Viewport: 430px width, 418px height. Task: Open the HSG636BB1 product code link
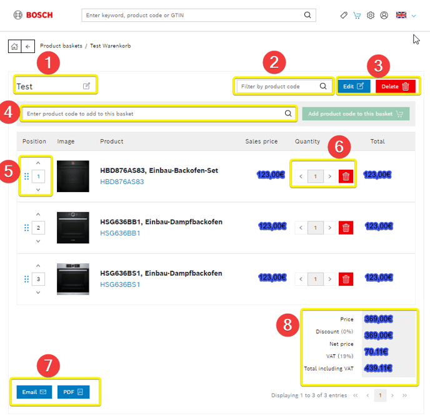[121, 233]
